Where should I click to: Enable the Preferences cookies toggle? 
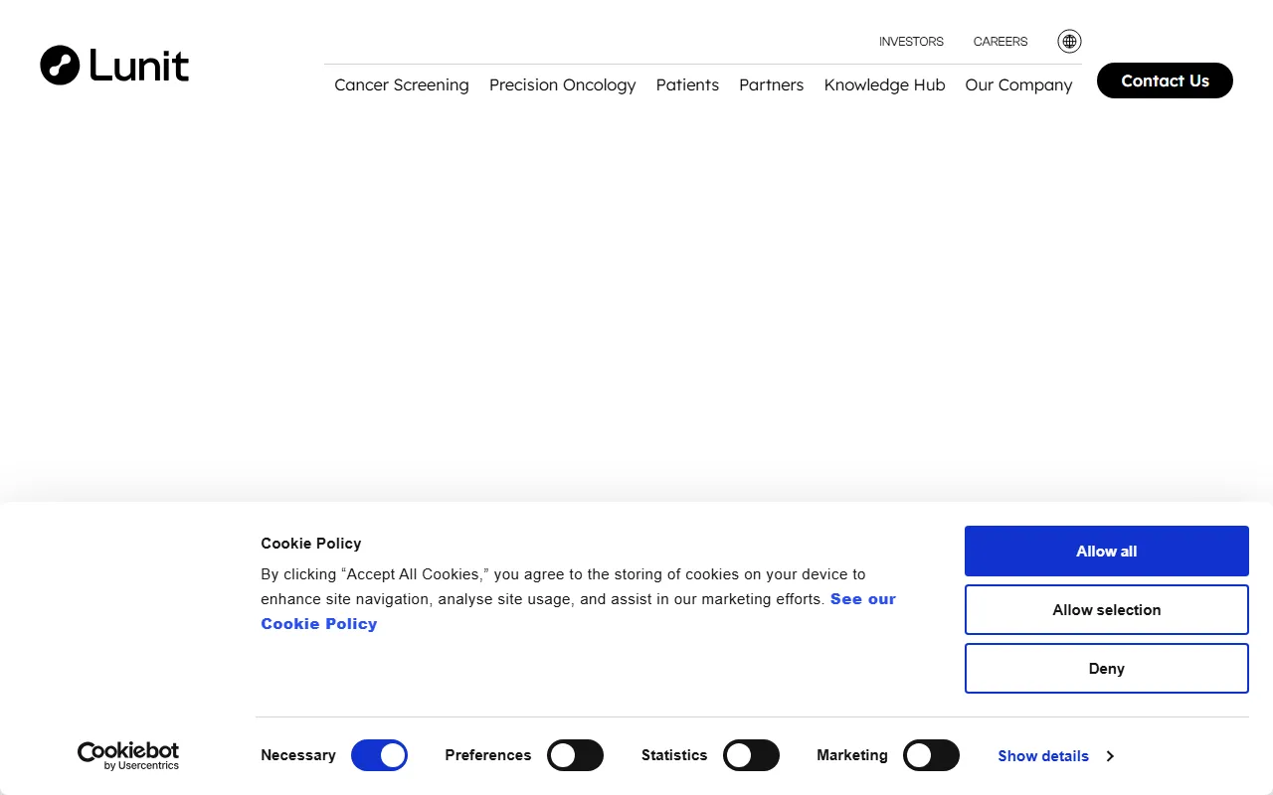tap(575, 755)
